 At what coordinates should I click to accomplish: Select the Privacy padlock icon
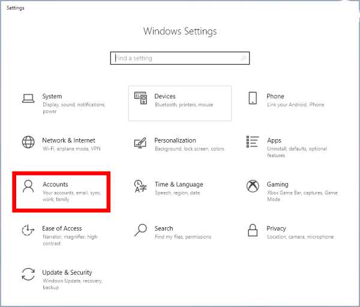click(253, 230)
